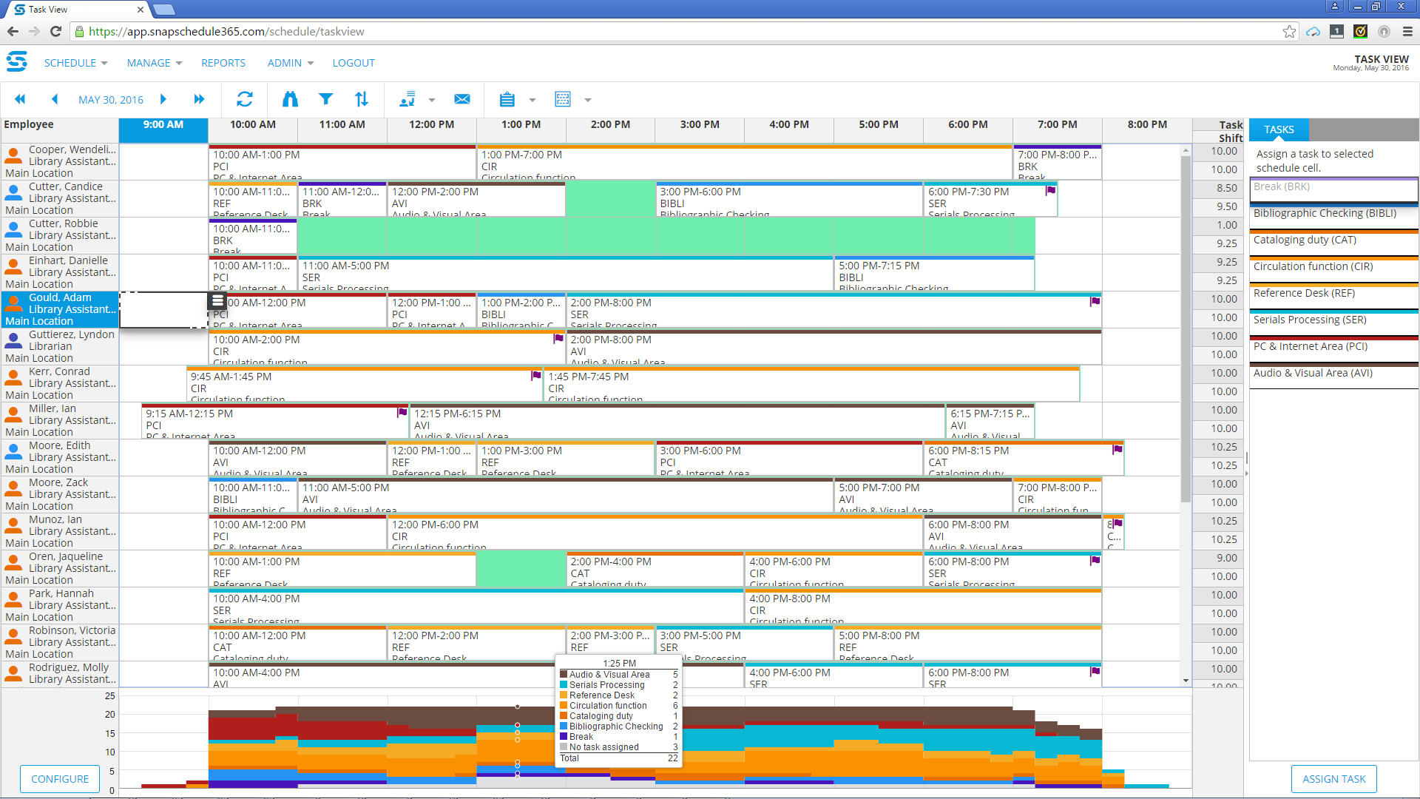Open the REPORTS menu
The height and width of the screenshot is (799, 1420).
coord(223,63)
